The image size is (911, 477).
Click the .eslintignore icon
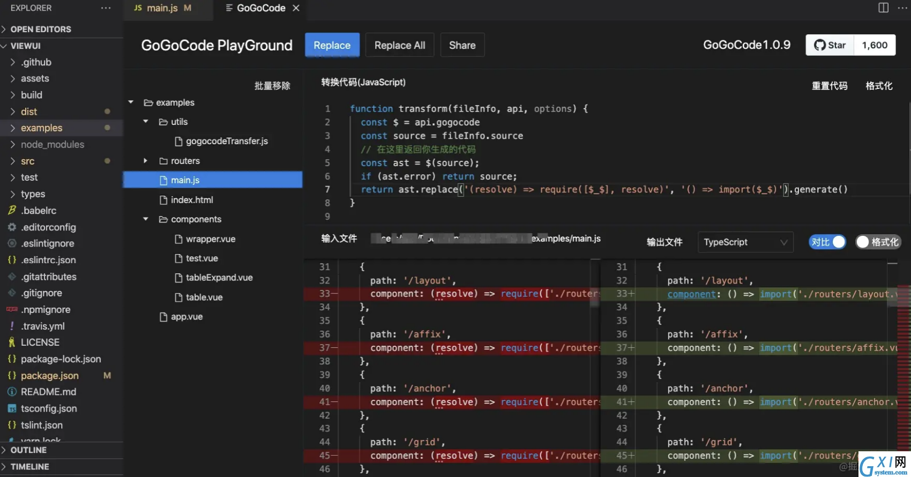(12, 243)
